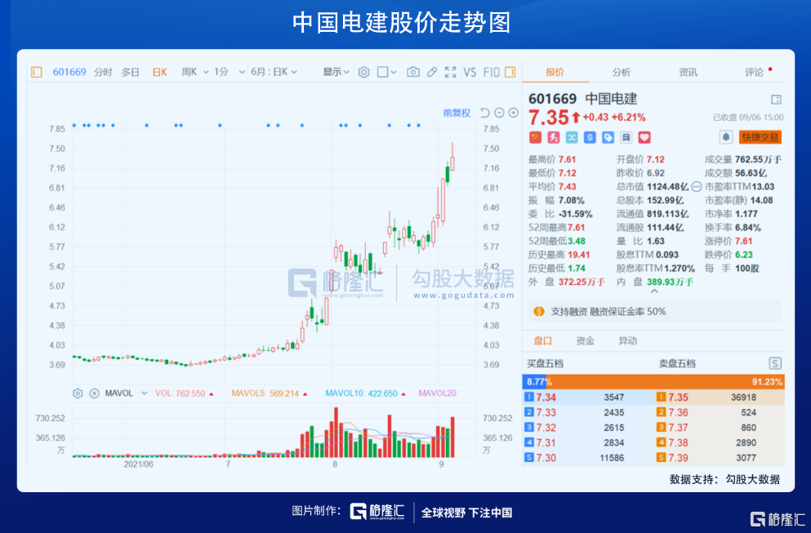Expand the MAVOL indicator dropdown arrow
811x533 pixels.
click(x=145, y=393)
